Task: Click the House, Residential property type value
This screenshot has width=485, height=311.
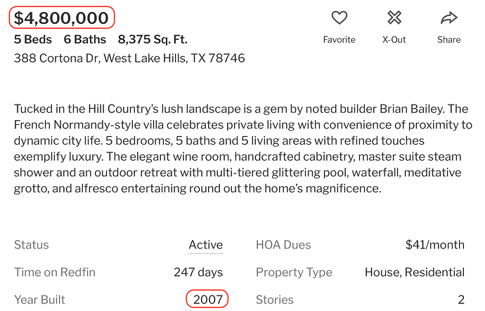Action: [x=415, y=272]
